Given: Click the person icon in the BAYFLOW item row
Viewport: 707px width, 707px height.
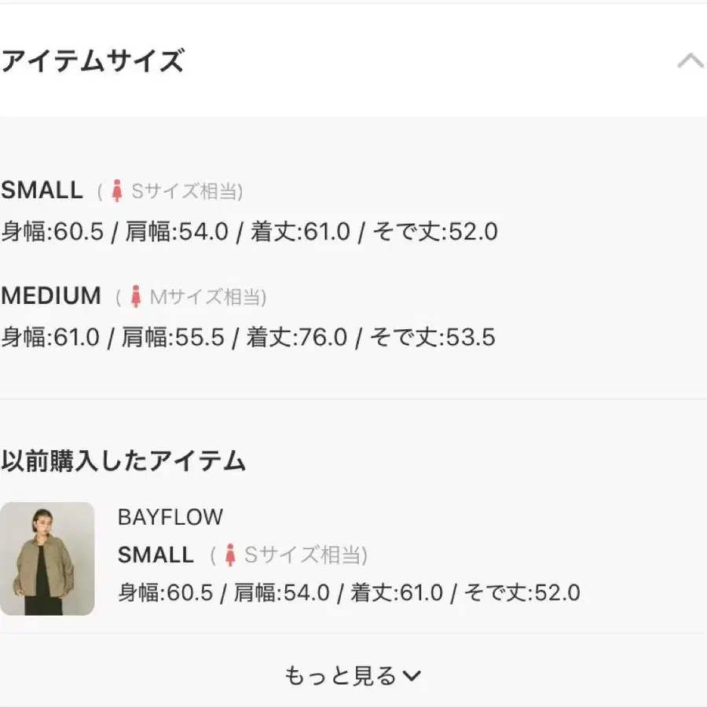Looking at the screenshot, I should [230, 555].
